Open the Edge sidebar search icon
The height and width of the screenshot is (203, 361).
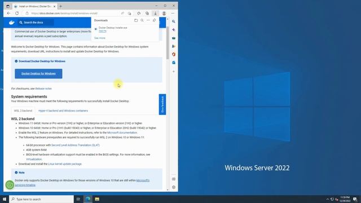tap(174, 21)
